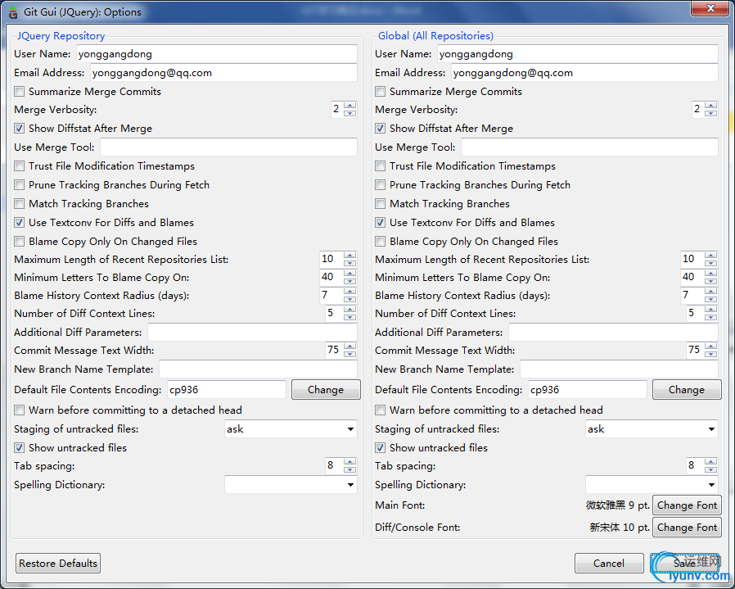Click Change encoding button in Global

(687, 390)
